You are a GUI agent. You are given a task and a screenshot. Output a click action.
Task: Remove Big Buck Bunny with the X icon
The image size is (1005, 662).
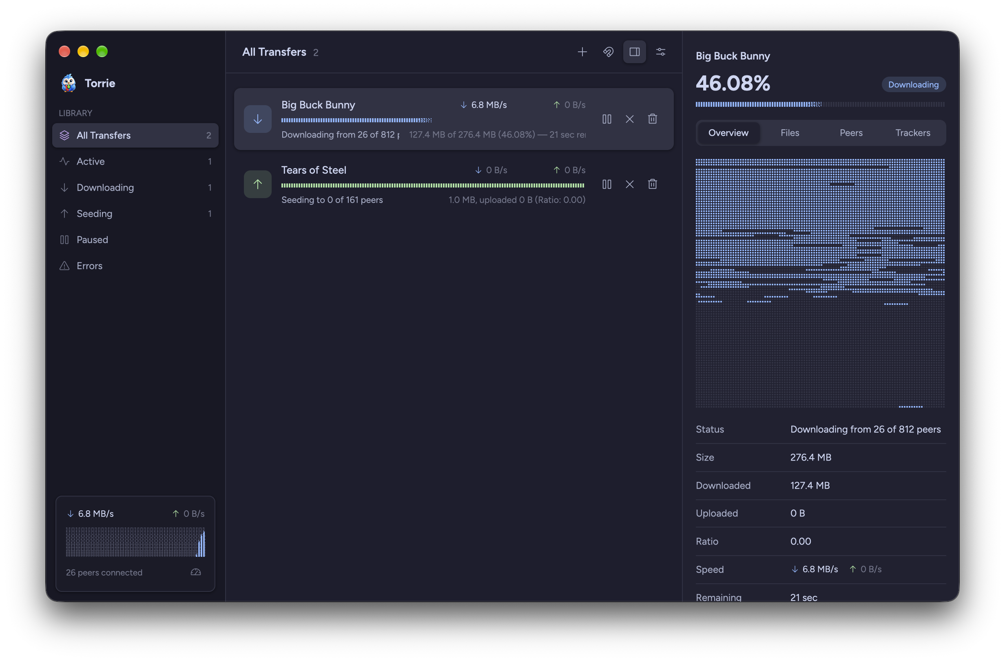(x=629, y=119)
